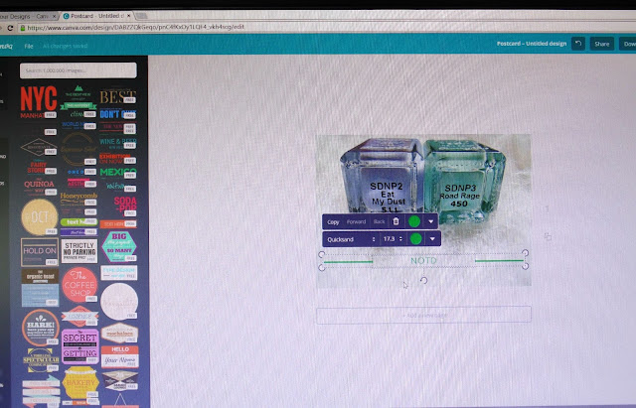Choose the STRICTLY NO PARKING text template

[x=79, y=251]
